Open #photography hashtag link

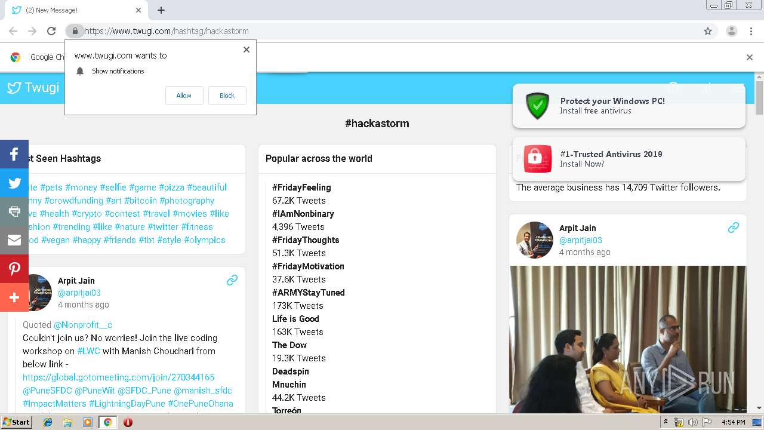(187, 201)
